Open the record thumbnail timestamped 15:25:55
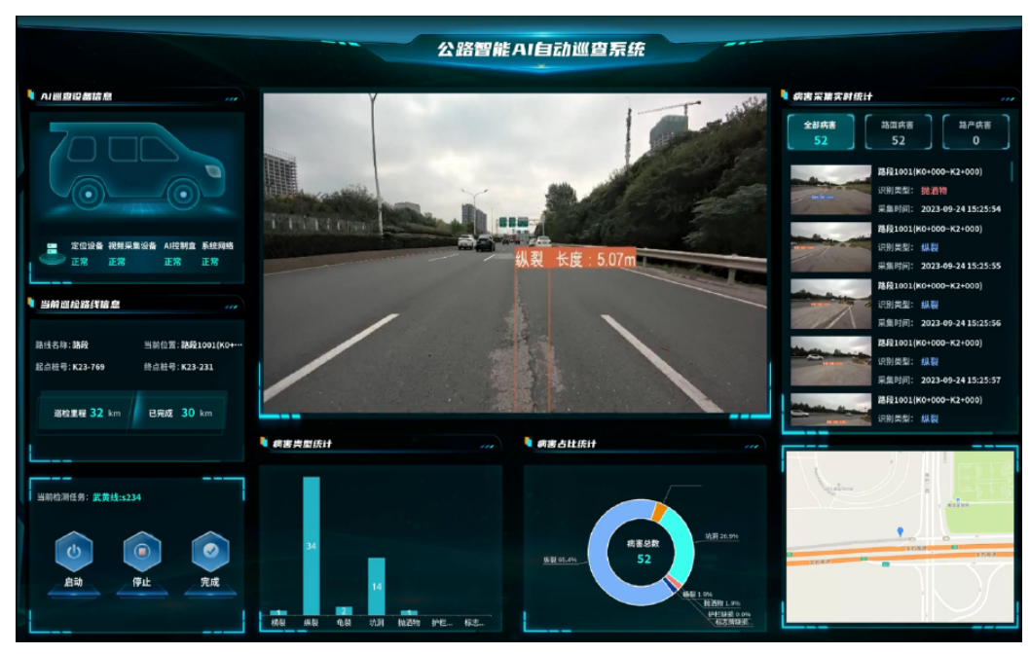Viewport: 1030px width, 654px height. click(830, 247)
